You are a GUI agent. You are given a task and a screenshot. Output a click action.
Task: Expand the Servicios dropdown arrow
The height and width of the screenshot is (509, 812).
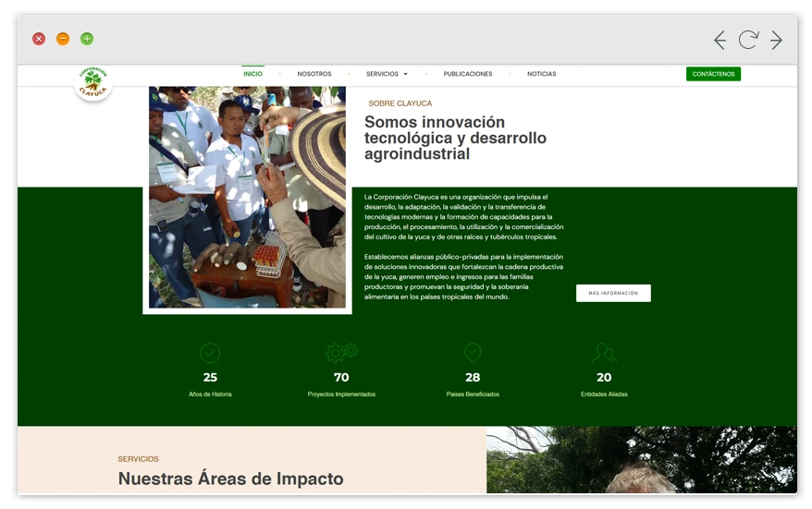point(405,74)
